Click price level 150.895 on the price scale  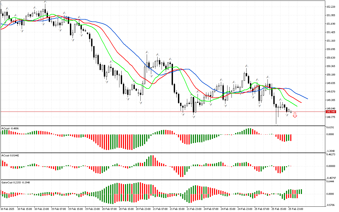pyautogui.click(x=331, y=49)
